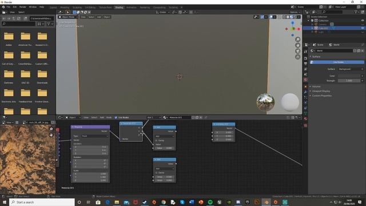Open the Slot 1 material slot dropdown

click(x=154, y=117)
